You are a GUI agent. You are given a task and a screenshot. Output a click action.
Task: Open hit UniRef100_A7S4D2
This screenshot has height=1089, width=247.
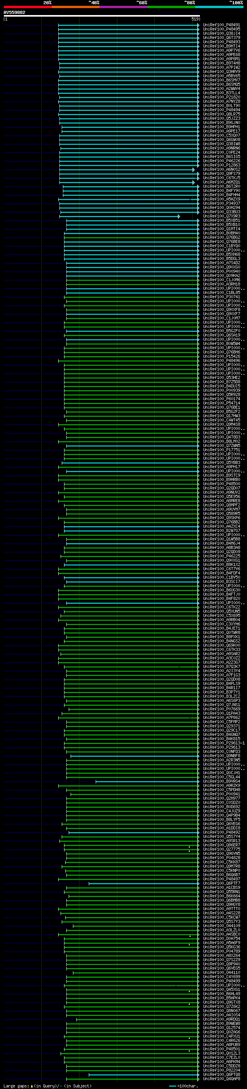pos(221,263)
